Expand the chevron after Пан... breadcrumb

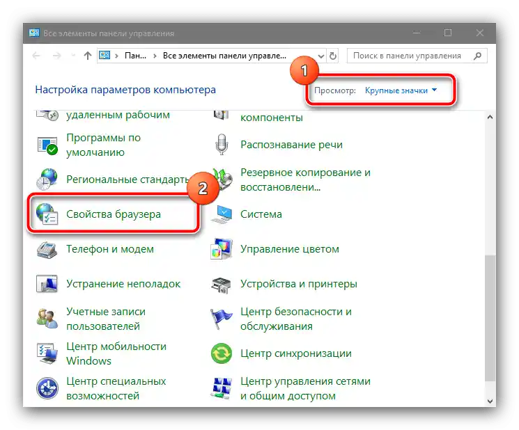click(155, 56)
